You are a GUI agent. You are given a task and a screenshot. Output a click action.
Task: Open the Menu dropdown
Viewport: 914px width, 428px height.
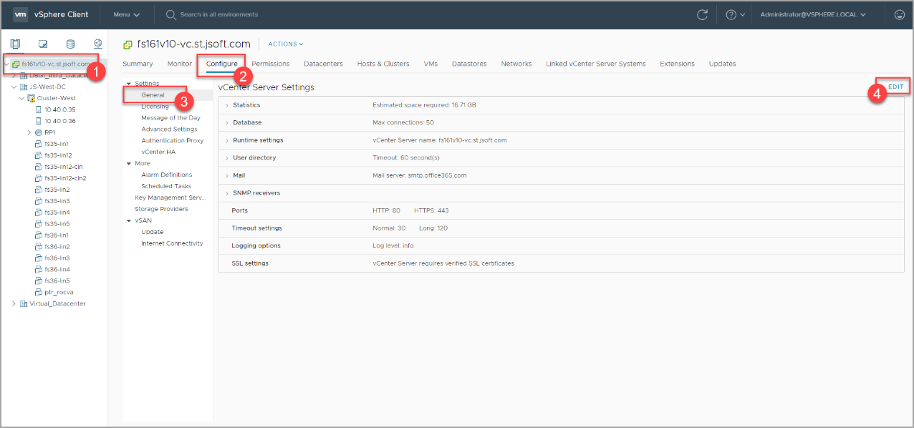coord(126,14)
